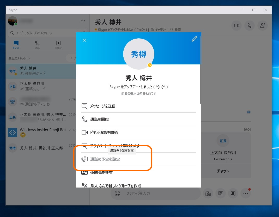The image size is (279, 217).
Task: Open the emoji picker in the message bar
Action: point(117,193)
